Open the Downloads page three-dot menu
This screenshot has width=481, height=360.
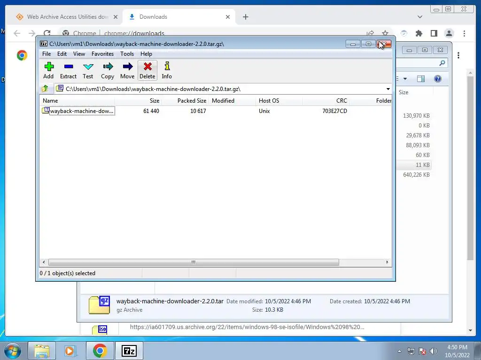pos(458,55)
